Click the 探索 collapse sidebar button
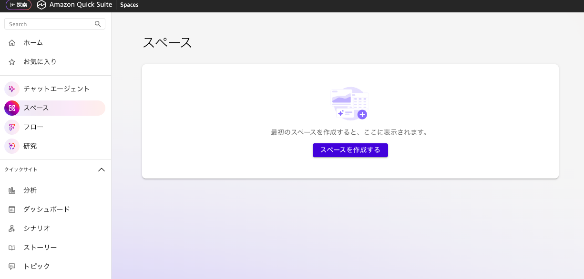This screenshot has height=279, width=584. tap(19, 5)
